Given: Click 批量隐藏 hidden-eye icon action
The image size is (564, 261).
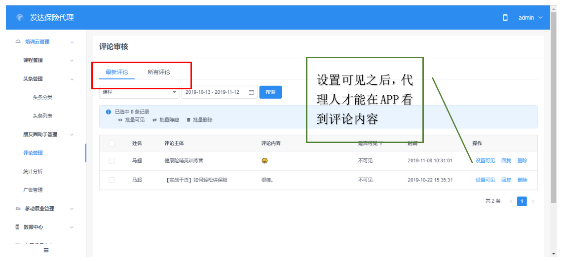Looking at the screenshot, I should 155,120.
